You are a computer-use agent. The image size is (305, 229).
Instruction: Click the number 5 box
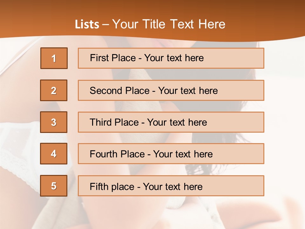pos(54,186)
